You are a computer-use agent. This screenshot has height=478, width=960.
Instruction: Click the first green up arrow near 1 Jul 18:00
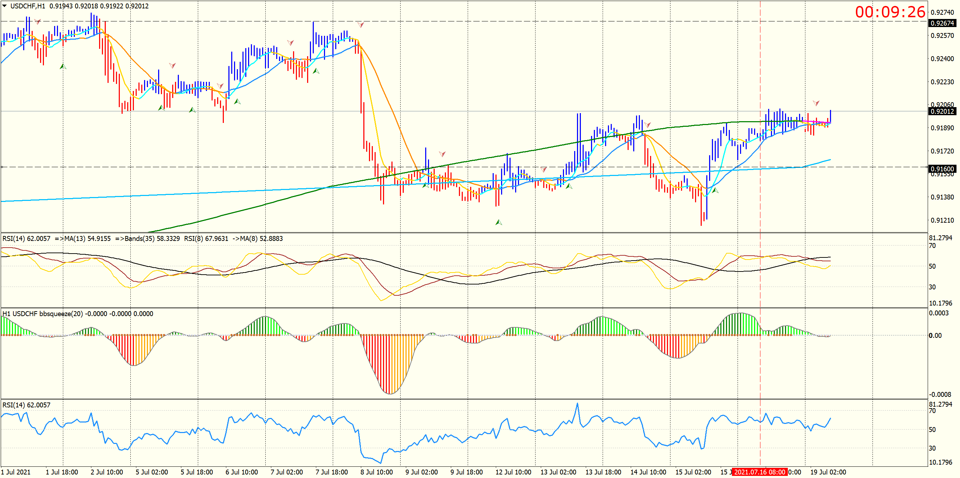point(63,67)
